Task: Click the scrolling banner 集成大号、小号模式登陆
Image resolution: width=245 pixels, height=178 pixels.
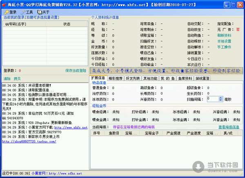Action: click(x=166, y=71)
